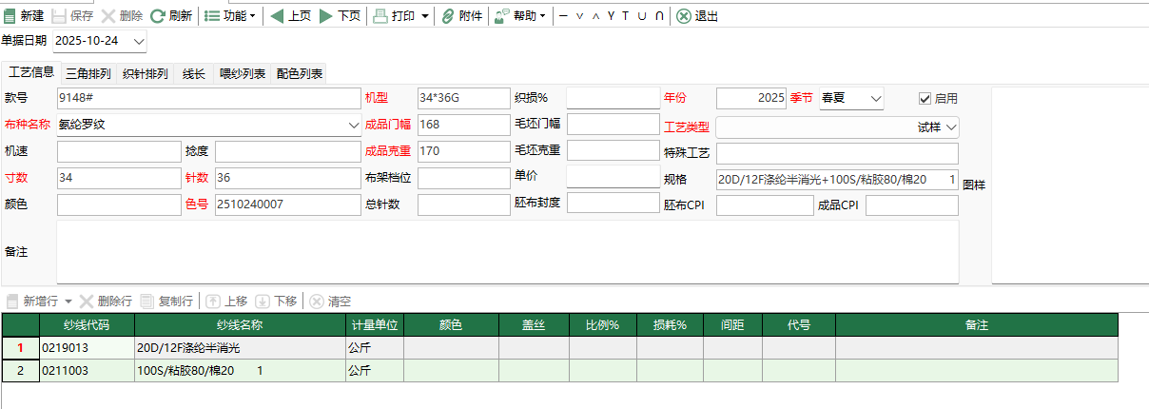
Task: Click the empty 捻度 input field
Action: [x=287, y=151]
